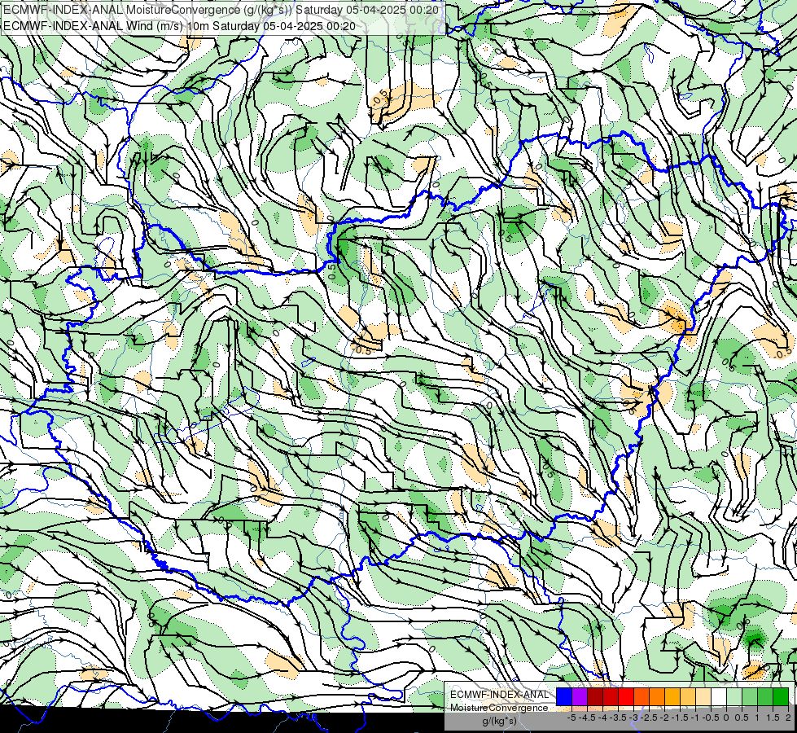Click the palest green swatch above 0
Viewport: 797px width, 733px height.
click(734, 696)
